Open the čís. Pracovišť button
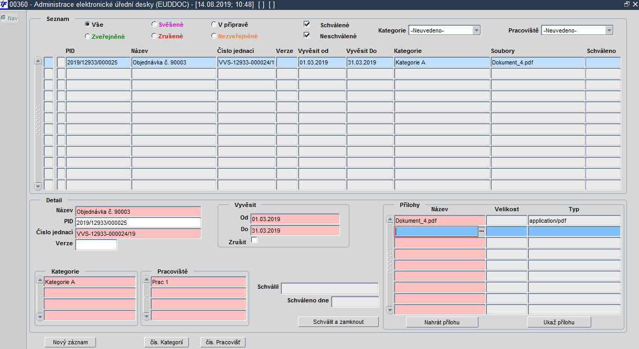Viewport: 639px width, 349px height. tap(223, 342)
